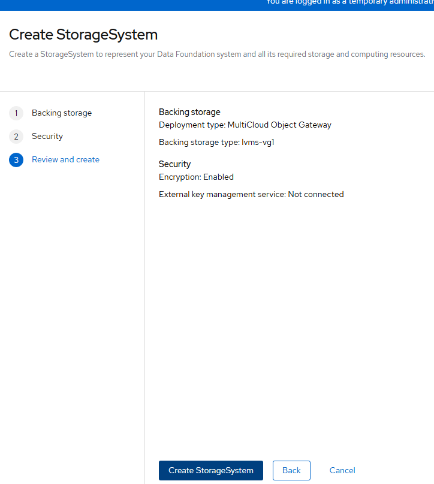Screen dimensions: 434x484
Task: Click the highlighted step 3 circle icon
Action: tap(16, 159)
